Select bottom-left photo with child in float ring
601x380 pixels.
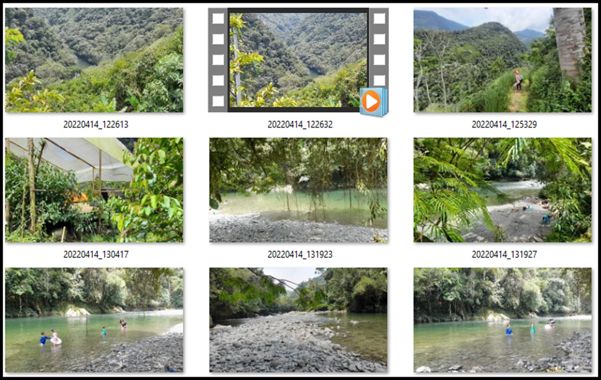coord(94,319)
